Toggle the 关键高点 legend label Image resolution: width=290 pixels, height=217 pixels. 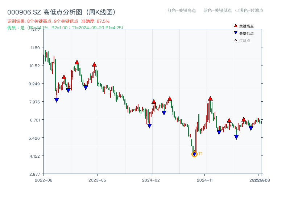click(246, 26)
